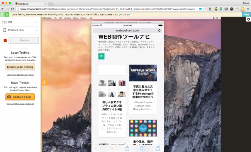Reload the BrowserStack page
251x152 pixels.
point(12,9)
